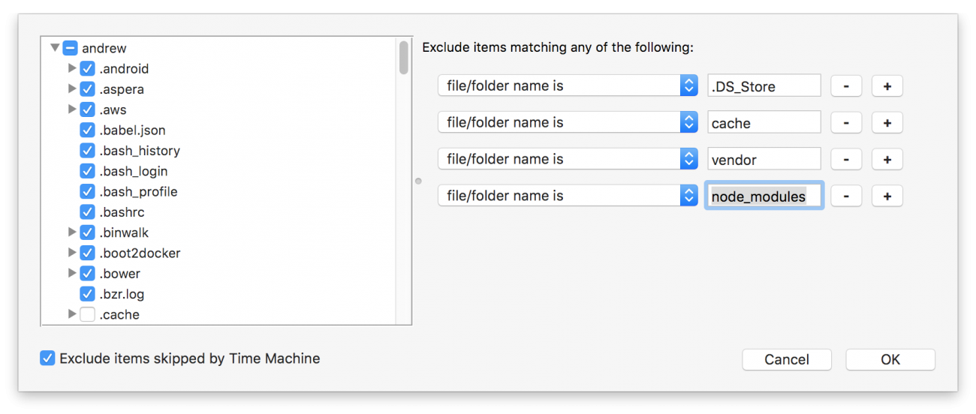Click the file tree vertical scrollbar
Viewport: 976px width, 414px height.
click(x=404, y=57)
